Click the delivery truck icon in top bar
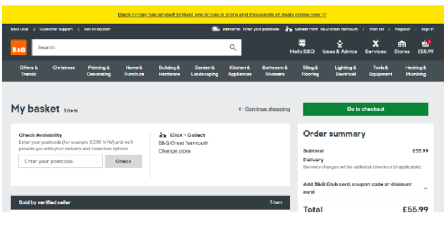 pos(215,29)
